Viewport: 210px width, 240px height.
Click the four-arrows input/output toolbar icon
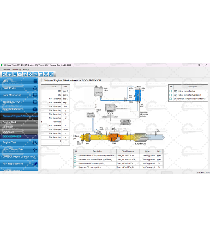pyautogui.click(x=30, y=74)
